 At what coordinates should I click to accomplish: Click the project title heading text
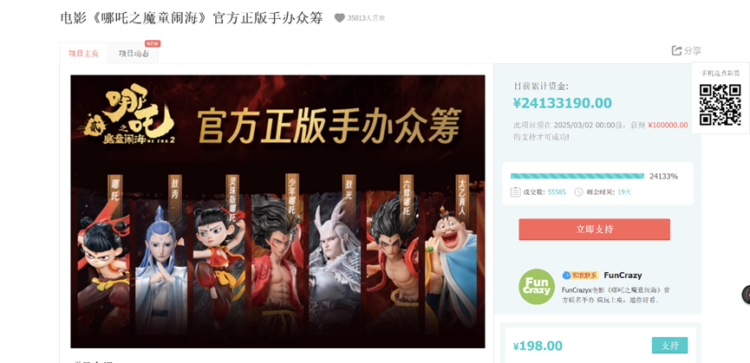tap(192, 18)
